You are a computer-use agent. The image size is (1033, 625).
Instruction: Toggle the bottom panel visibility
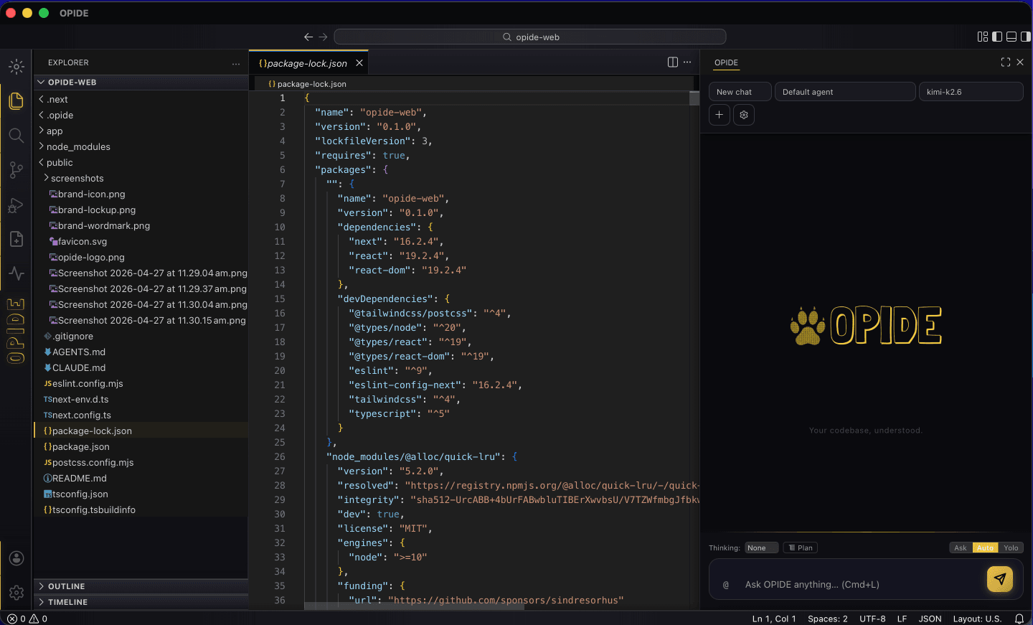pos(1011,37)
